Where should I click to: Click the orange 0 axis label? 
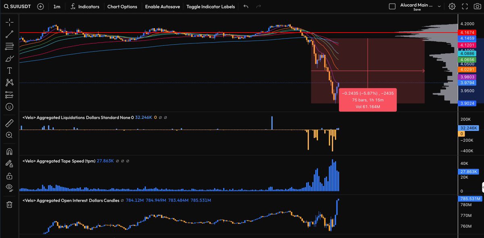click(462, 133)
